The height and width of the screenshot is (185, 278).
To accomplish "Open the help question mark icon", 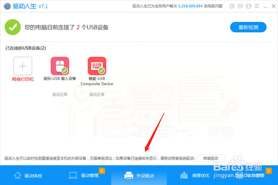I will [x=232, y=6].
